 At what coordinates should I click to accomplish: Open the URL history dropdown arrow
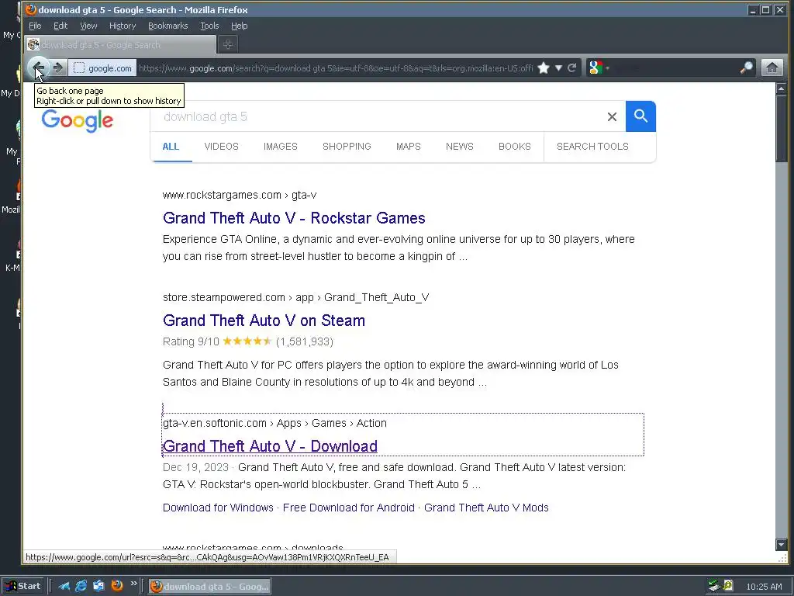(558, 68)
